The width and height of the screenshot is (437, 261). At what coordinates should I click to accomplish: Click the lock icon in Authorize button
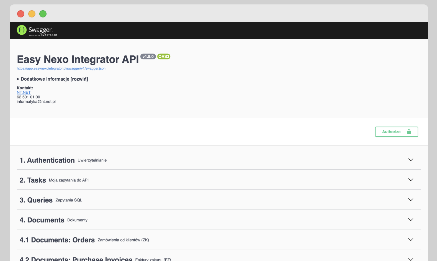[x=409, y=132]
